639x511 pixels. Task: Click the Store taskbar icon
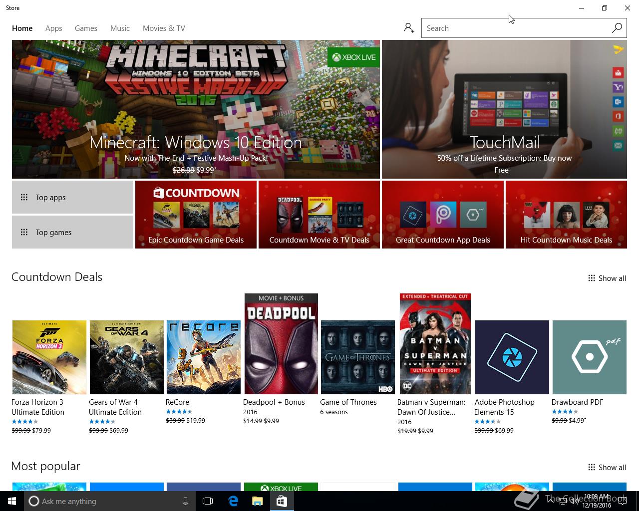tap(282, 501)
